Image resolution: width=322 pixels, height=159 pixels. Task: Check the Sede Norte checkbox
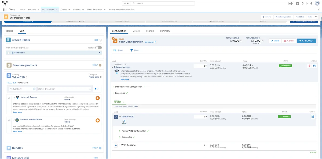pyautogui.click(x=9, y=53)
